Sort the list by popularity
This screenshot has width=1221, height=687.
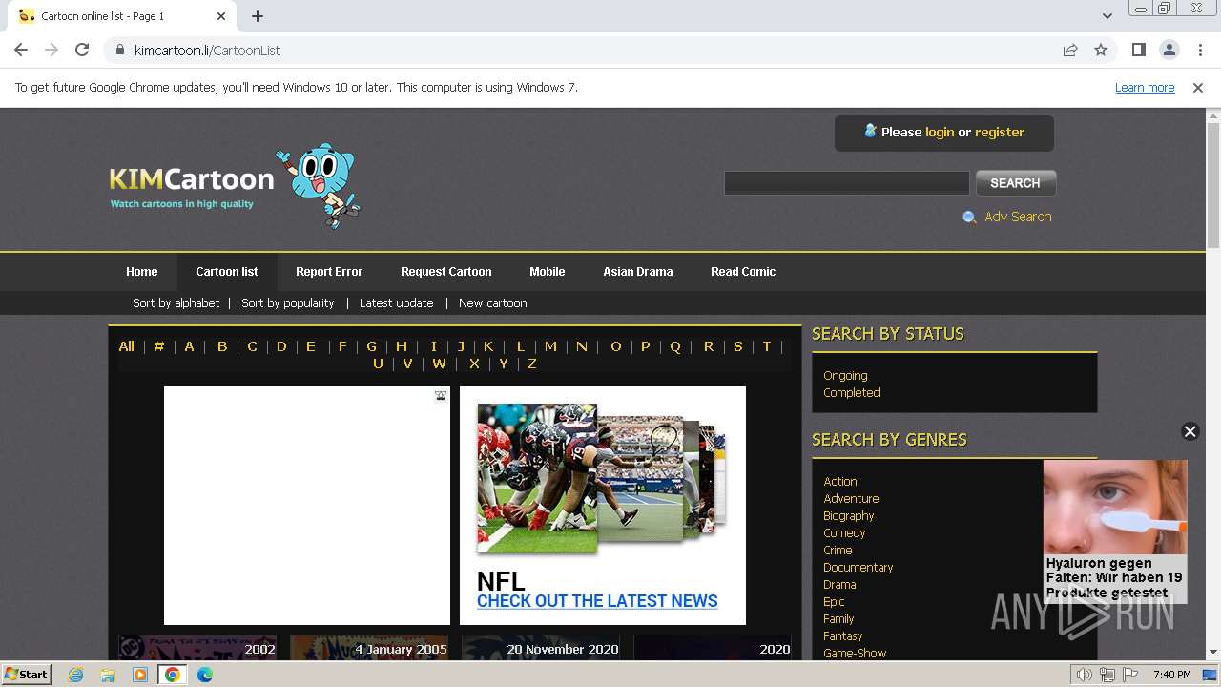coord(287,302)
